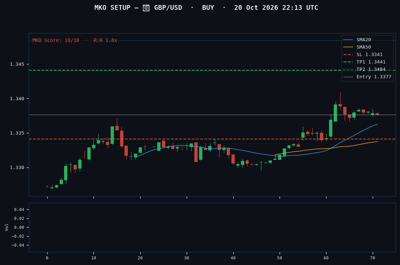Click the 0.00 volume axis label
Image resolution: width=400 pixels, height=265 pixels.
[19, 228]
